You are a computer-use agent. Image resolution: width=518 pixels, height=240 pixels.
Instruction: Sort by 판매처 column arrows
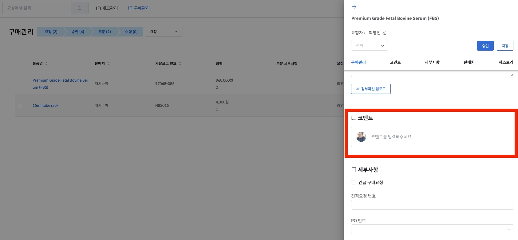[109, 64]
